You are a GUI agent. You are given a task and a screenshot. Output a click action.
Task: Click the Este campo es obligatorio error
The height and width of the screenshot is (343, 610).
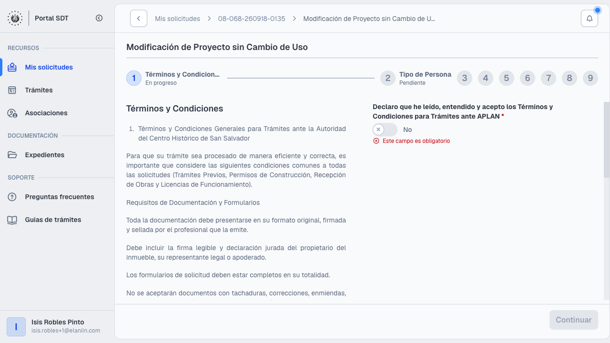pos(416,141)
